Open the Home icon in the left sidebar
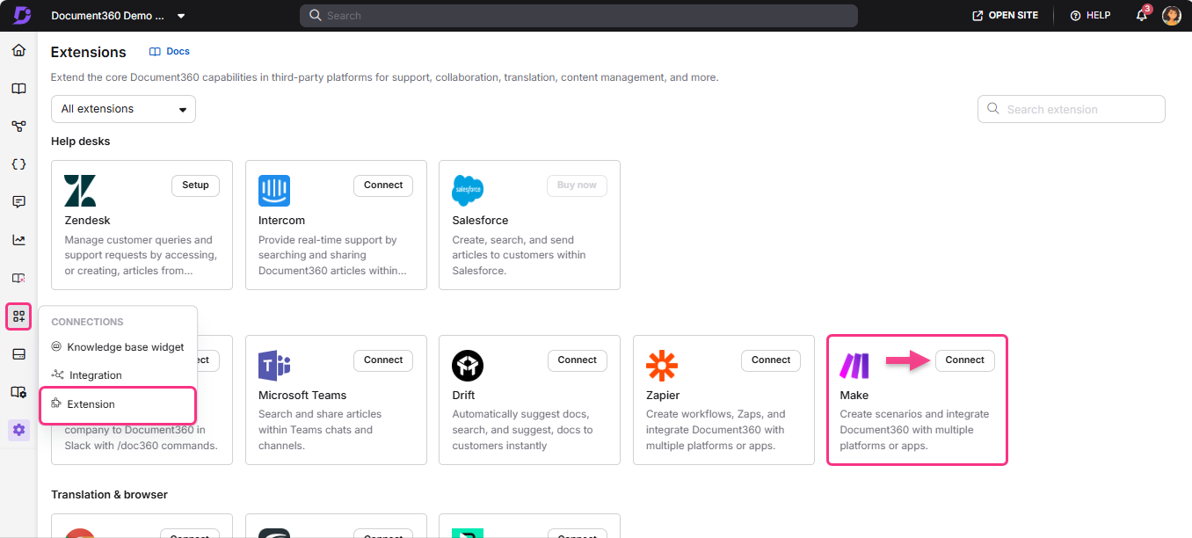This screenshot has height=538, width=1192. click(18, 50)
